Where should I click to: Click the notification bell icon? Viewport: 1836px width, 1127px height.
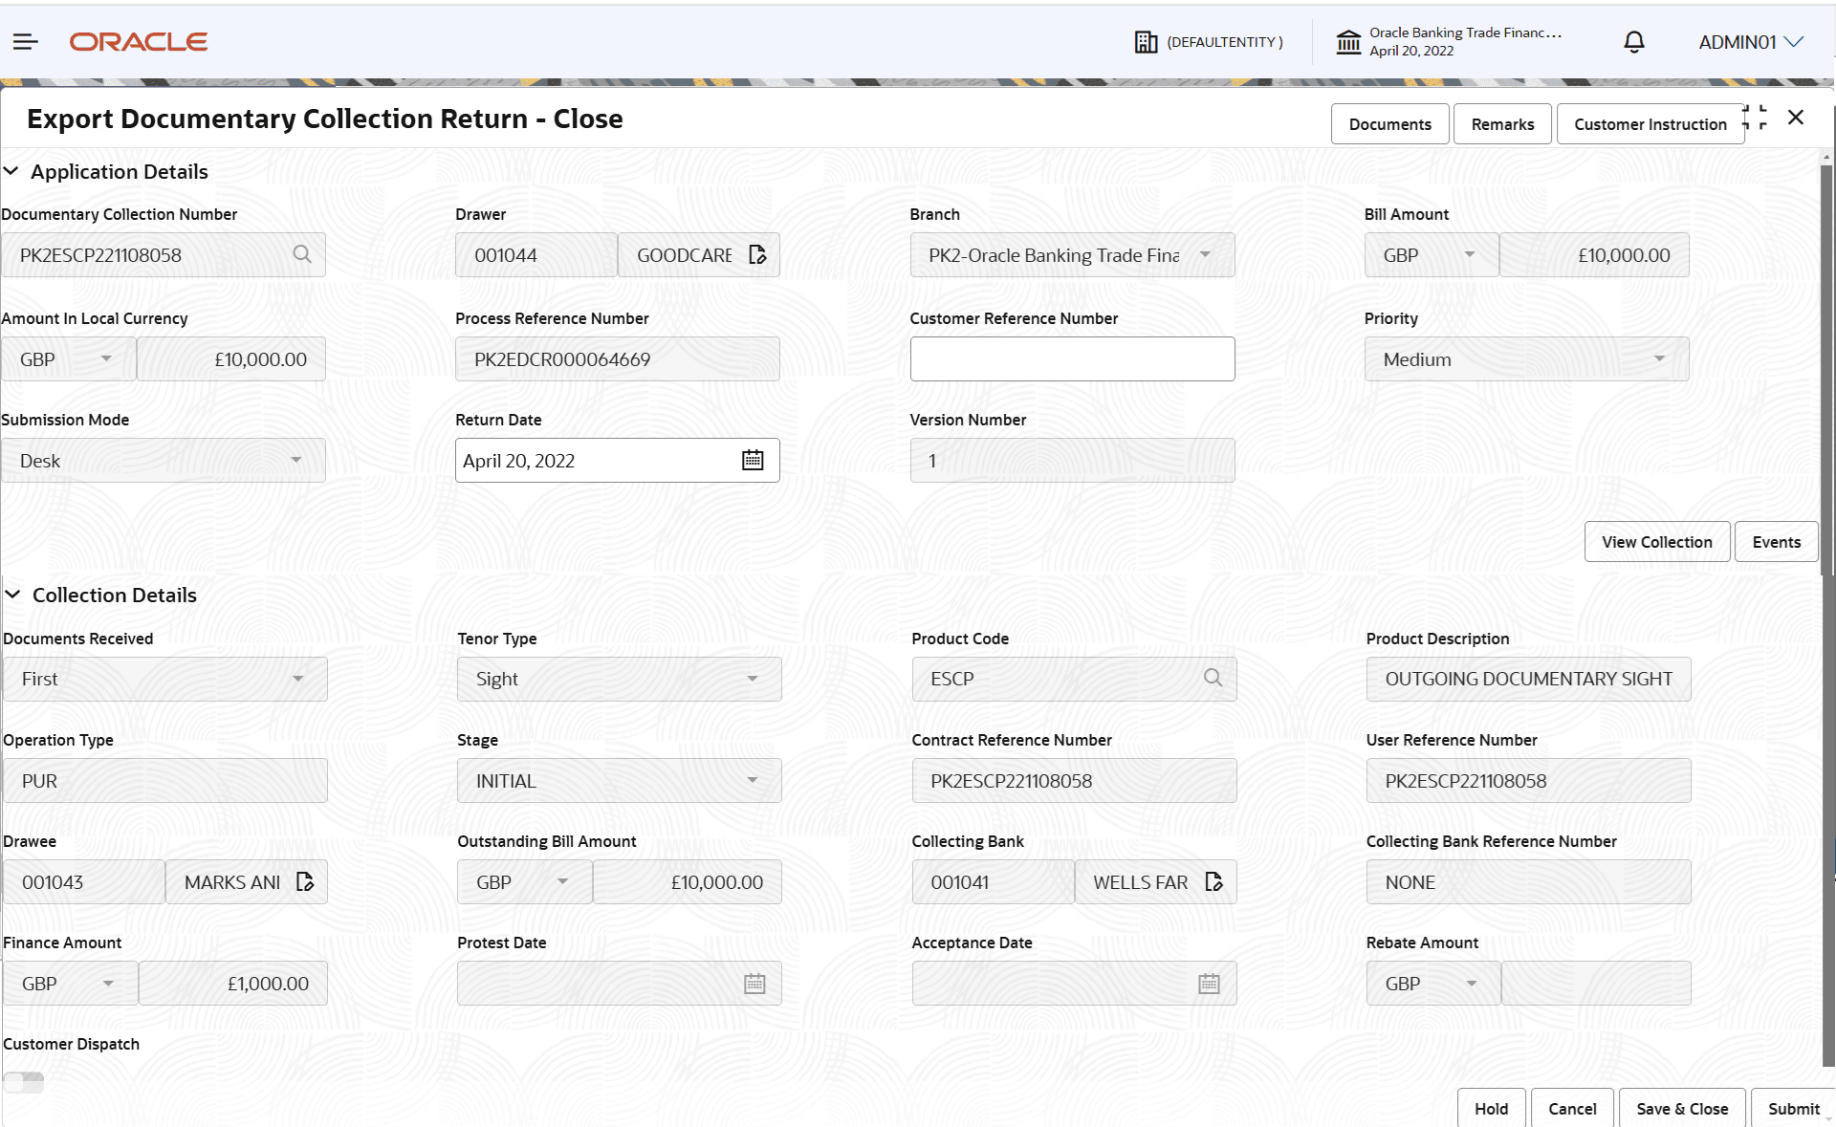pyautogui.click(x=1633, y=41)
